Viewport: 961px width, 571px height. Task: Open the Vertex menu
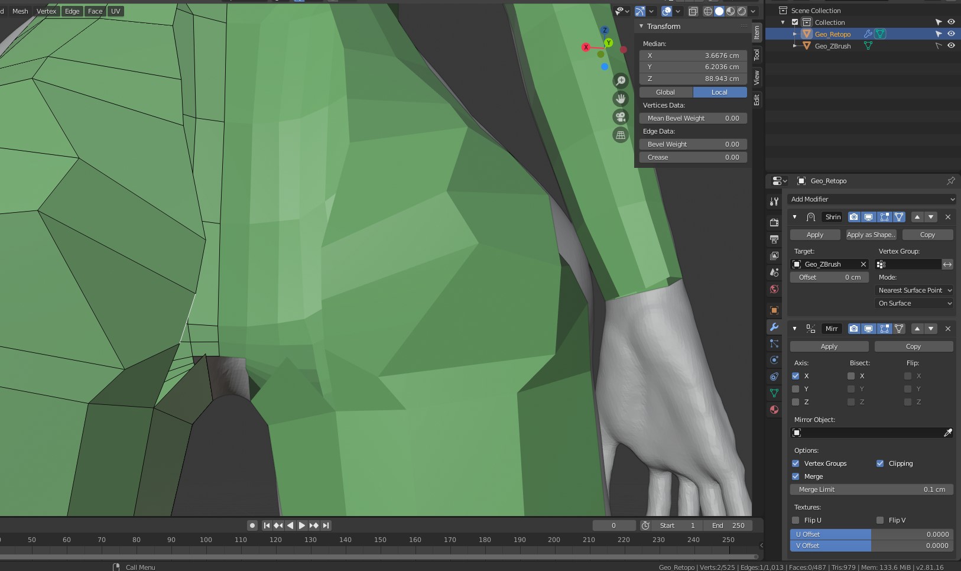46,11
